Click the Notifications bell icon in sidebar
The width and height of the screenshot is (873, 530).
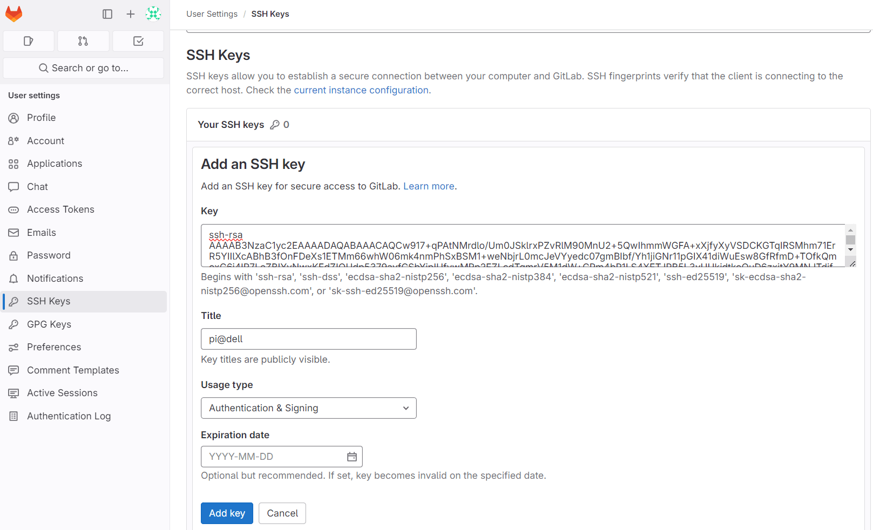pyautogui.click(x=13, y=278)
